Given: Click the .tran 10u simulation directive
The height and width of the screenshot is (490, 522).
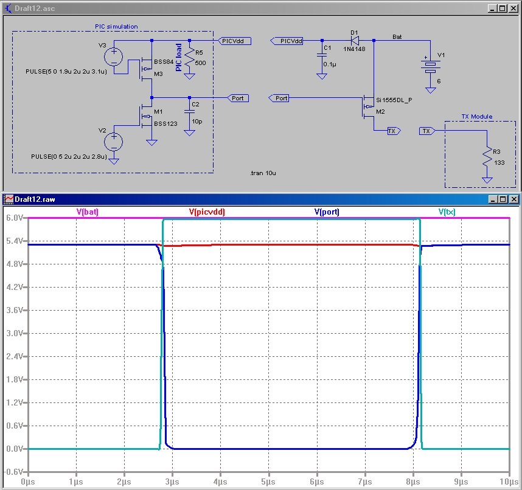Looking at the screenshot, I should pyautogui.click(x=263, y=173).
